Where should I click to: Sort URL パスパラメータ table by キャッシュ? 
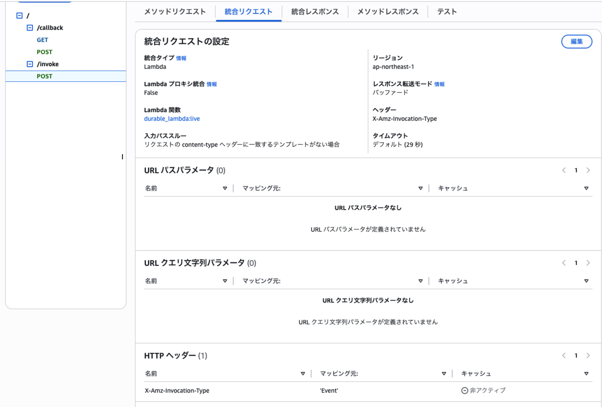point(586,189)
